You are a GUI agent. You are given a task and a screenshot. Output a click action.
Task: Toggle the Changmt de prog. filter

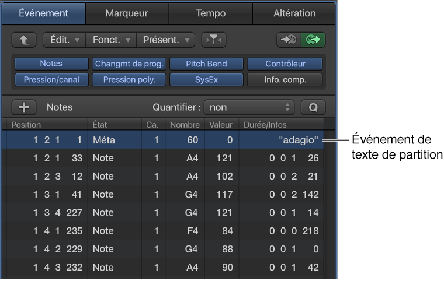coord(129,64)
